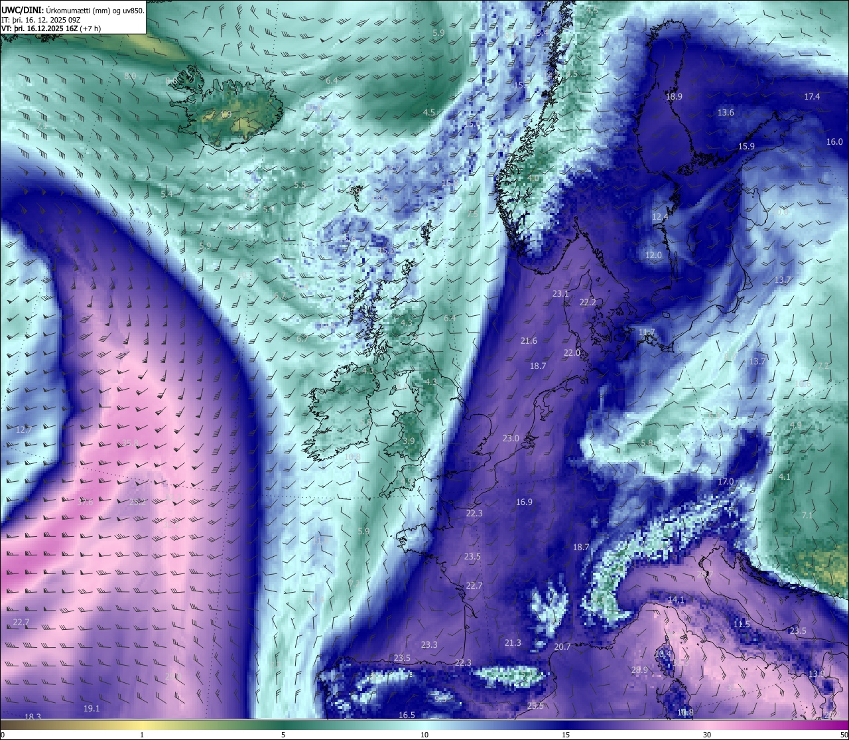Select the 22.2 value over Denmark
The image size is (849, 740).
[588, 302]
